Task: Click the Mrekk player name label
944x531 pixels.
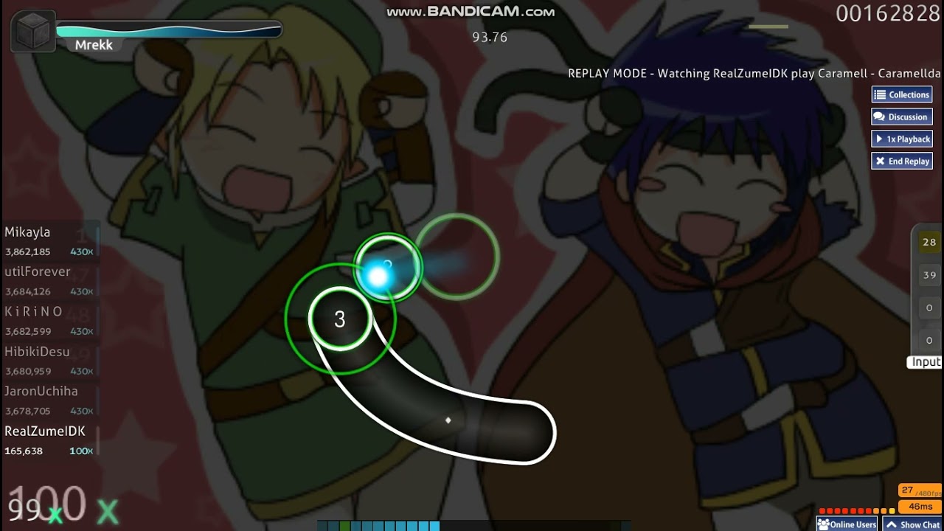Action: click(94, 45)
